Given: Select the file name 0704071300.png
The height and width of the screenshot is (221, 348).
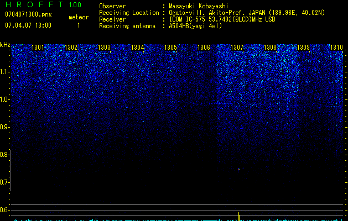Looking at the screenshot, I should click(28, 14).
